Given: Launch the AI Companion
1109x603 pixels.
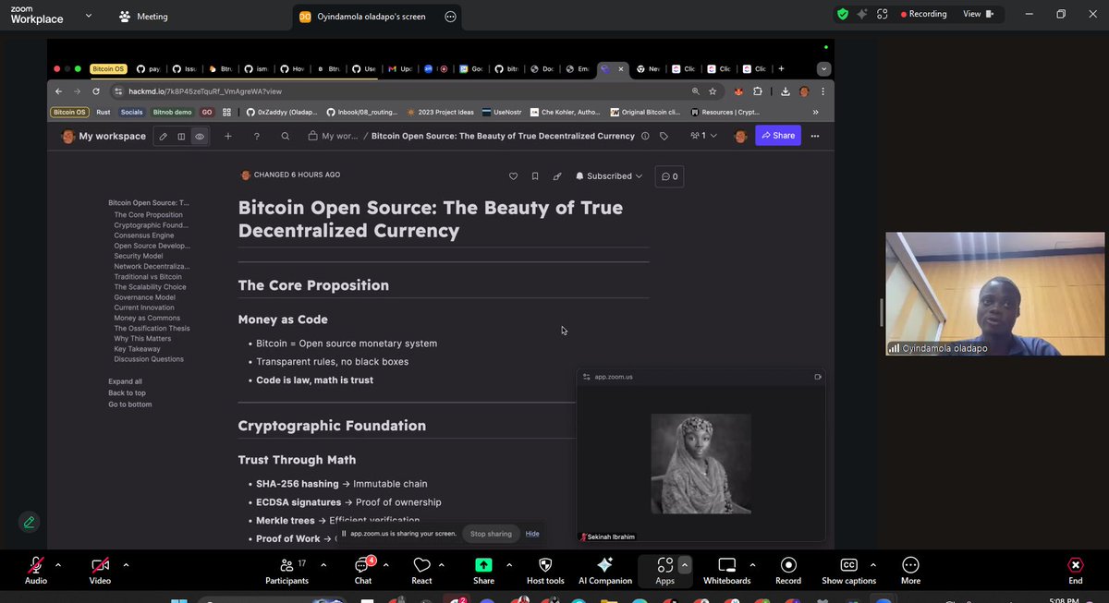Looking at the screenshot, I should tap(604, 569).
